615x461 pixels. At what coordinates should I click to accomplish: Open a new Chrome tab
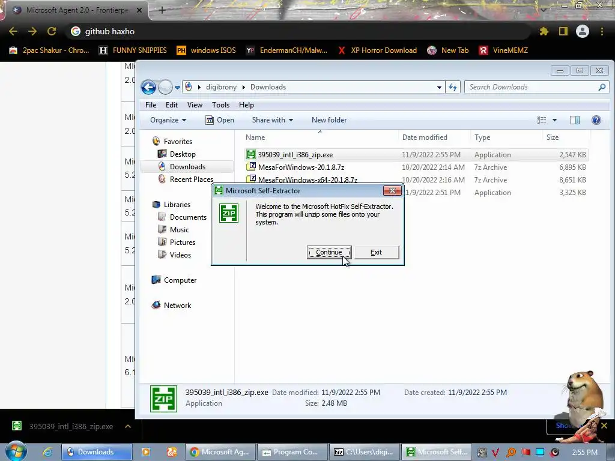162,10
